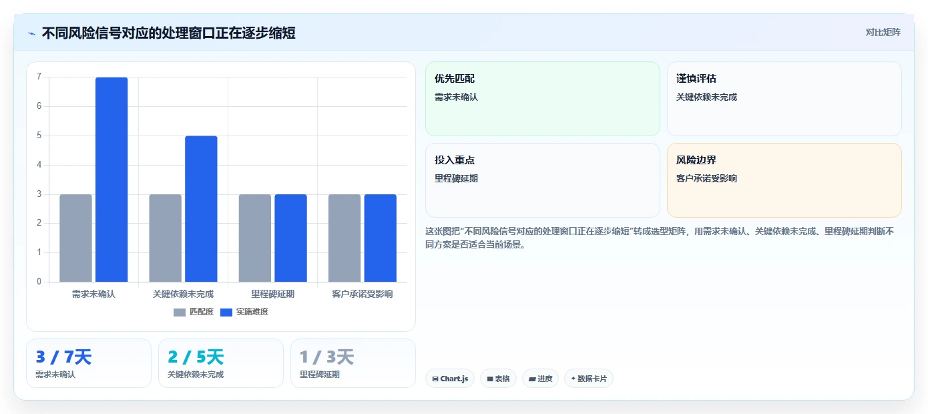Click the 关键依赖未完成 x-axis label
The image size is (928, 414).
183,294
